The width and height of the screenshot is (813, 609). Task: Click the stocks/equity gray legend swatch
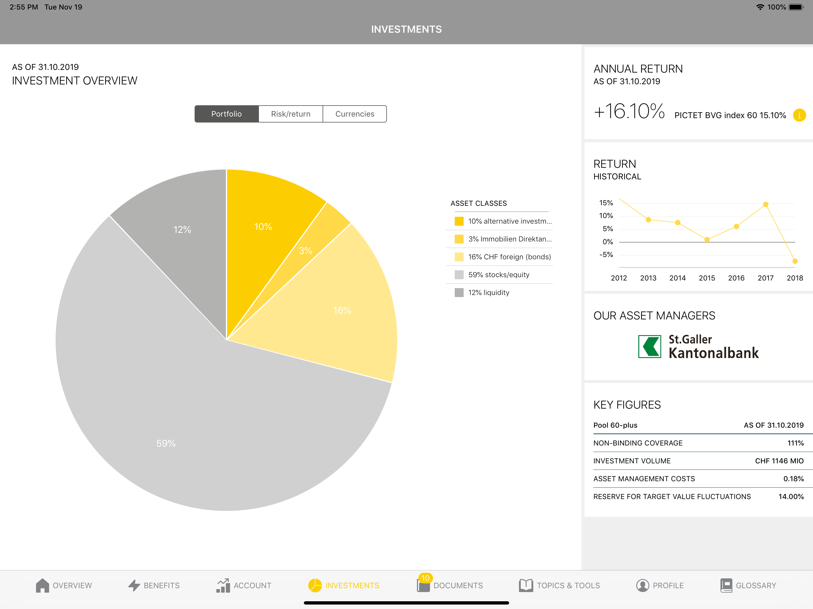point(459,275)
